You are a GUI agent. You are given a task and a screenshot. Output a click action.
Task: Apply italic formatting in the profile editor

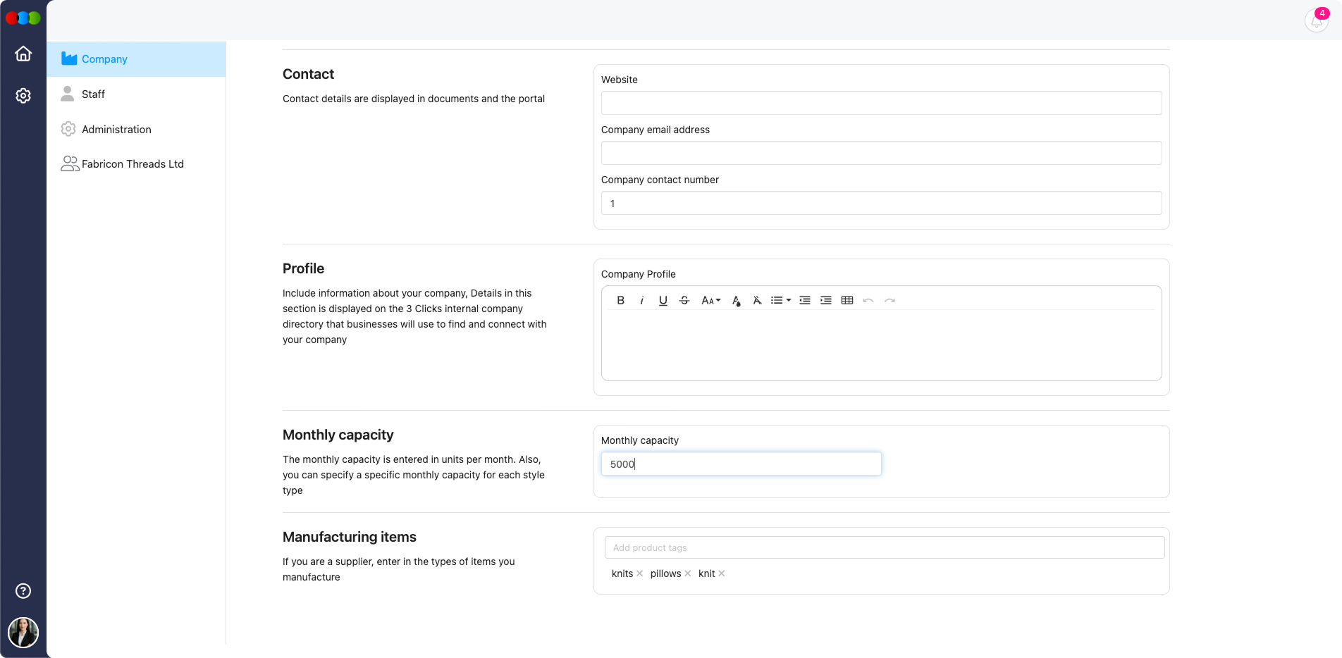[641, 300]
